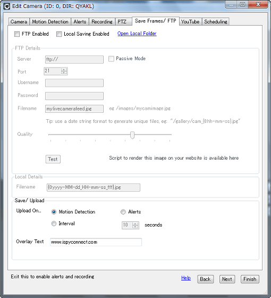Select the Interval radio button
The image size is (271, 298).
54,223
